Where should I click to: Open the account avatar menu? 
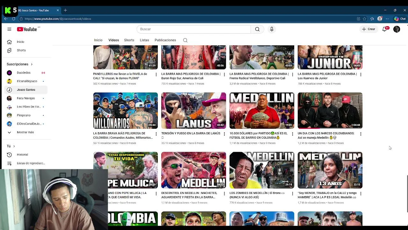397,29
